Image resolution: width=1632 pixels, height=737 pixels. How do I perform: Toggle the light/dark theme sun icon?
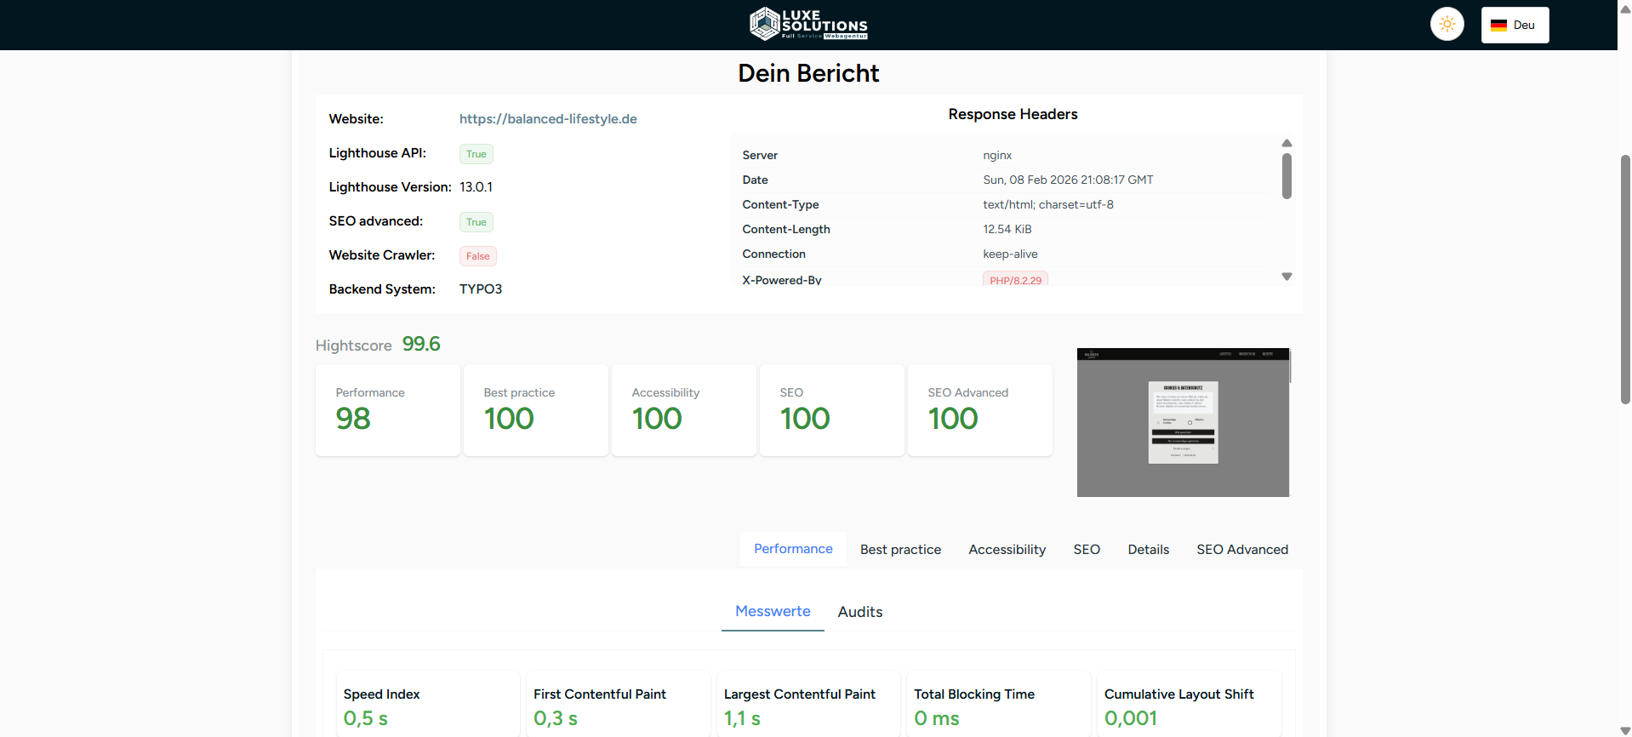click(x=1447, y=25)
